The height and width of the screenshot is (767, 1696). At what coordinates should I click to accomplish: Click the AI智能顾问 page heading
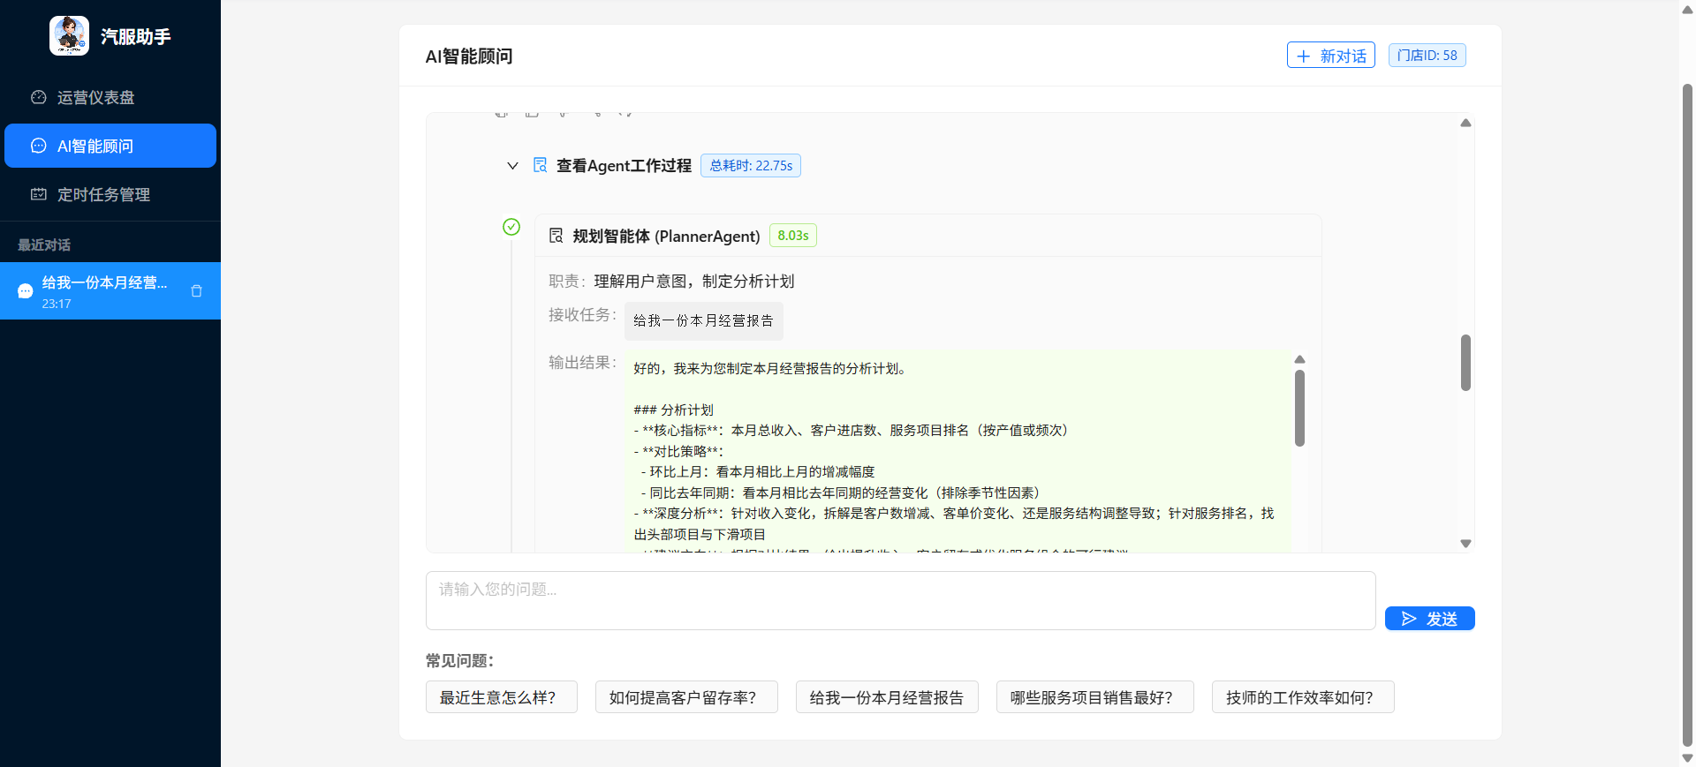click(469, 56)
